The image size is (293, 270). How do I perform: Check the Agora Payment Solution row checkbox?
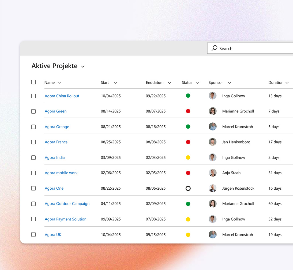(33, 219)
